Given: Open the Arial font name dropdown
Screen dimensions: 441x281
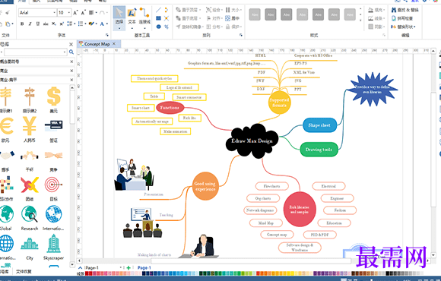Looking at the screenshot, I should pos(54,13).
